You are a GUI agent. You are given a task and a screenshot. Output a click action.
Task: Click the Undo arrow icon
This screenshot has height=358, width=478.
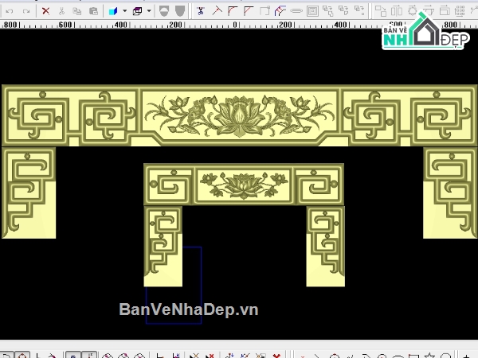click(x=9, y=12)
